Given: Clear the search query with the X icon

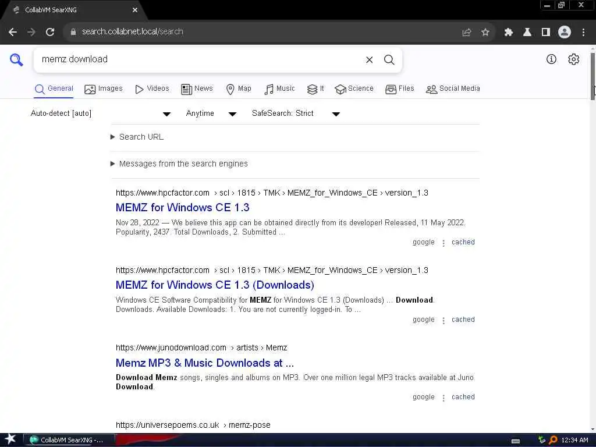Looking at the screenshot, I should point(369,60).
